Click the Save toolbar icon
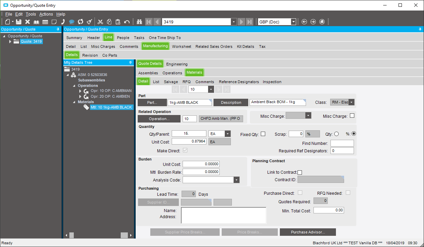Viewport: 424px width, 247px height. [x=19, y=22]
